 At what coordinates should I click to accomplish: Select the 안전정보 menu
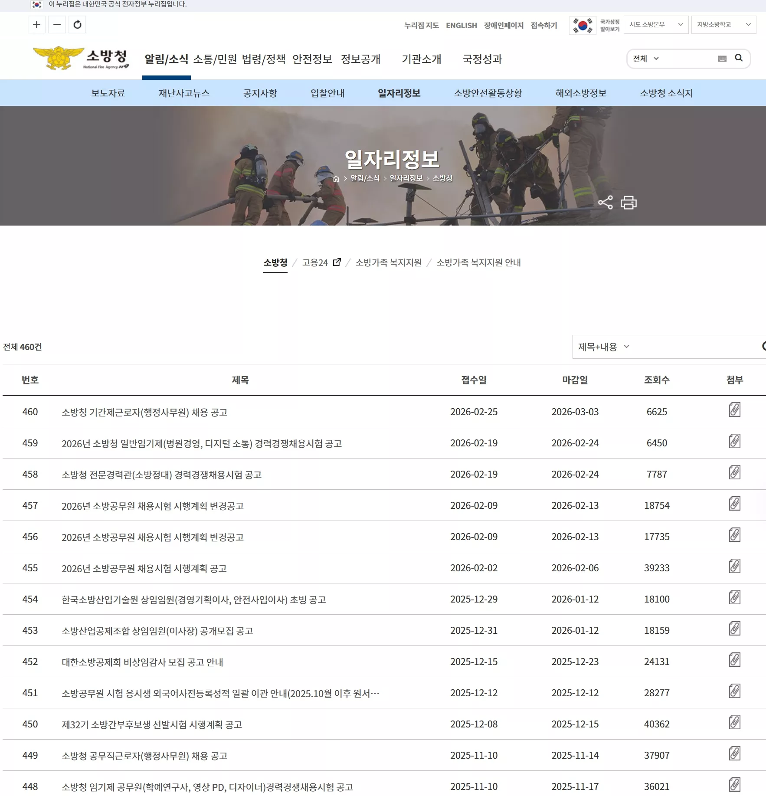click(313, 59)
